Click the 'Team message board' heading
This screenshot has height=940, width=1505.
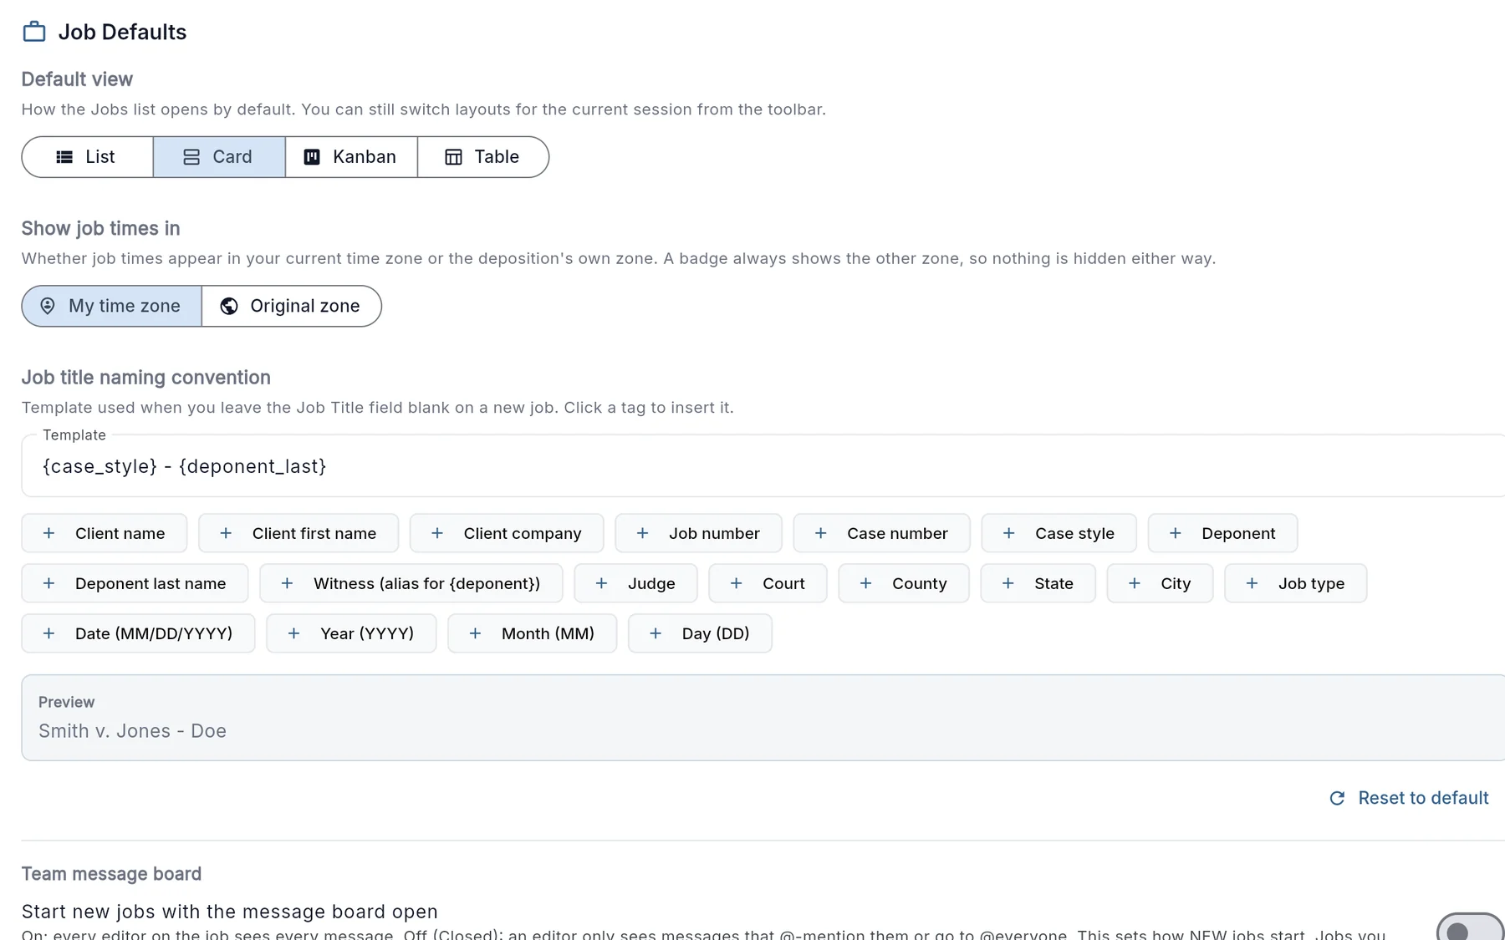click(111, 874)
